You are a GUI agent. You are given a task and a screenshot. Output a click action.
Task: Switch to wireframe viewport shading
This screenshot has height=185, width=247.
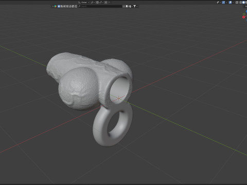click(x=240, y=3)
